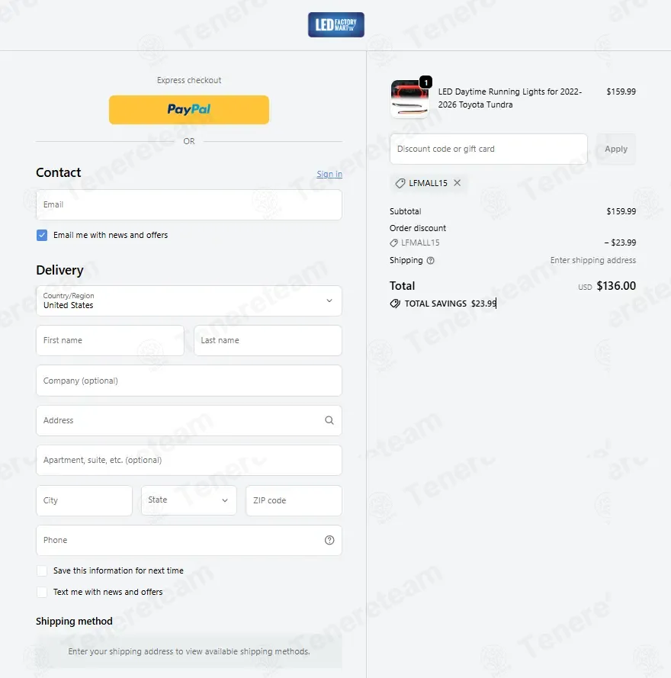Click the LED Factory Mart logo
Image resolution: width=671 pixels, height=678 pixels.
click(336, 24)
